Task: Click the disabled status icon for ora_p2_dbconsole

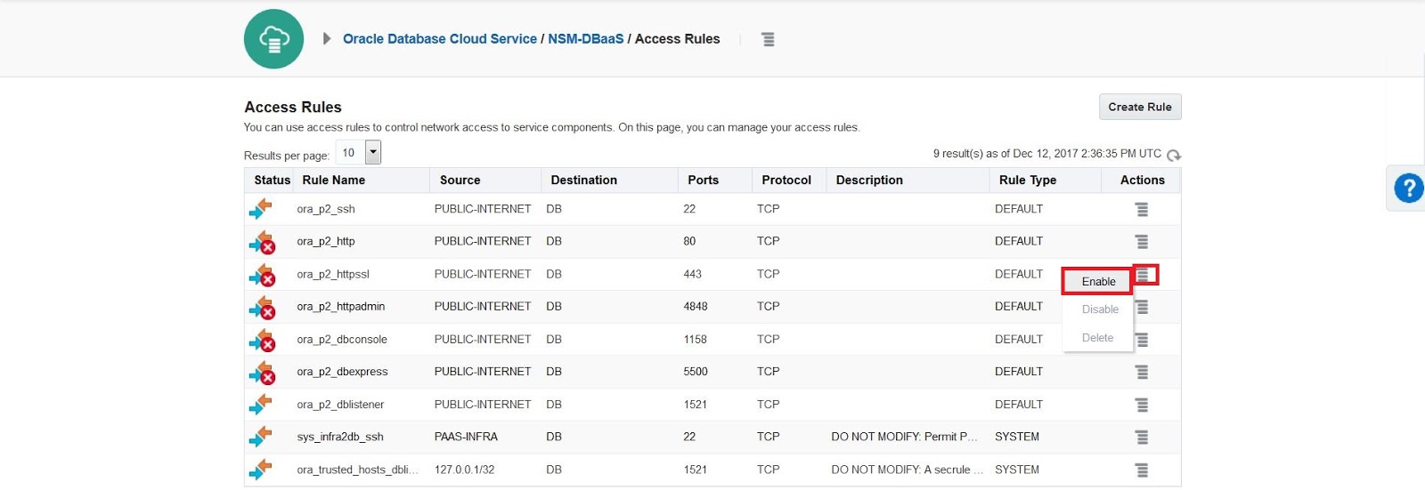Action: [x=262, y=340]
